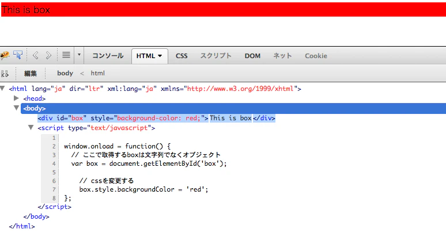Image resolution: width=446 pixels, height=244 pixels.
Task: Collapse the script node
Action: (x=31, y=128)
